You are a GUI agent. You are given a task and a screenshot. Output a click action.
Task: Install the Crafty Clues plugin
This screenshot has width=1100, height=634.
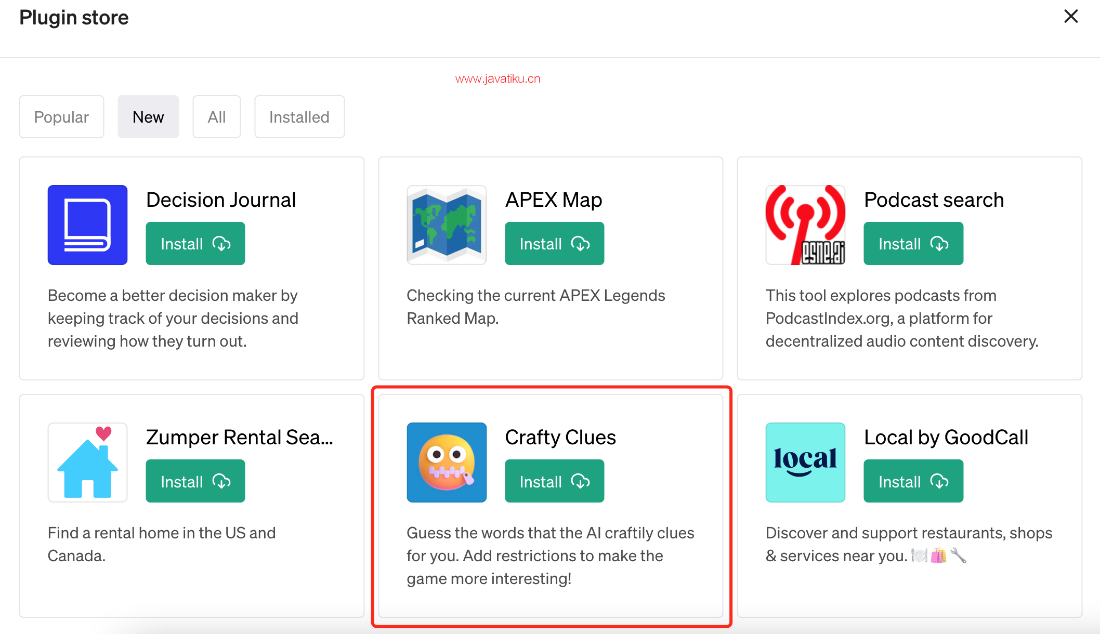(x=555, y=481)
